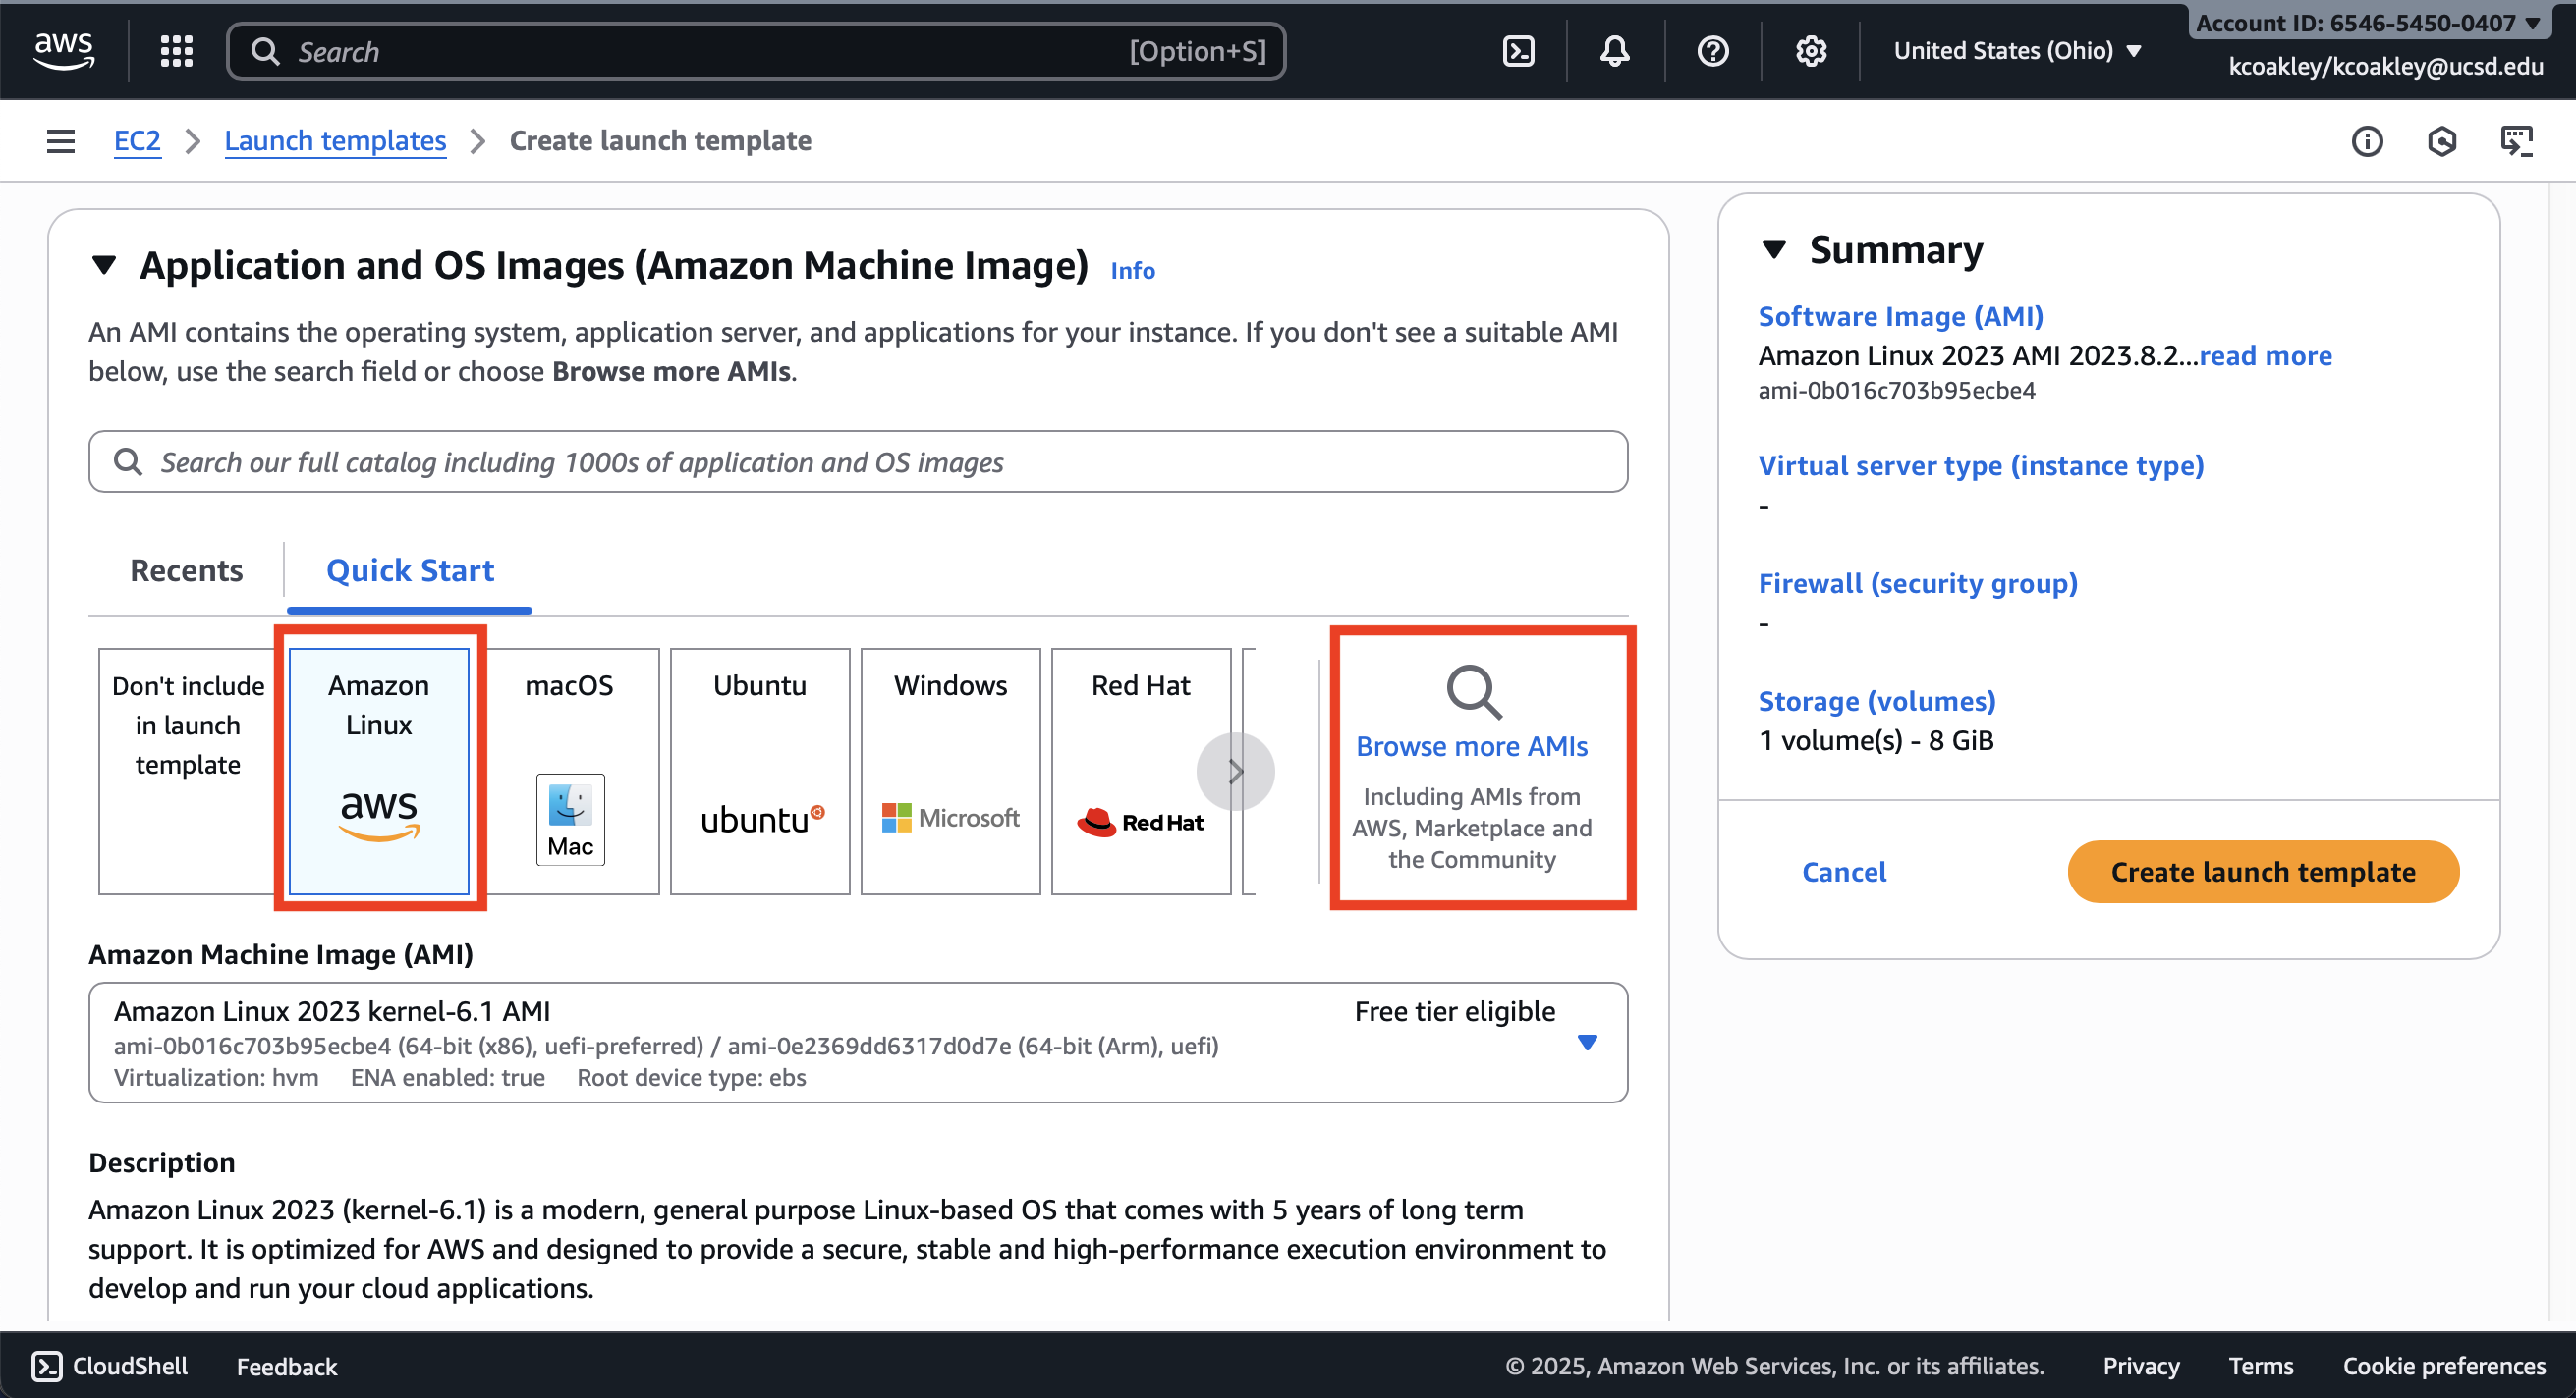Click the AWS logo home icon

(63, 50)
